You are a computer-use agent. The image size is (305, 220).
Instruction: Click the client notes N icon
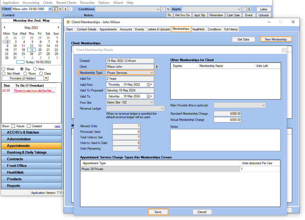point(60,9)
